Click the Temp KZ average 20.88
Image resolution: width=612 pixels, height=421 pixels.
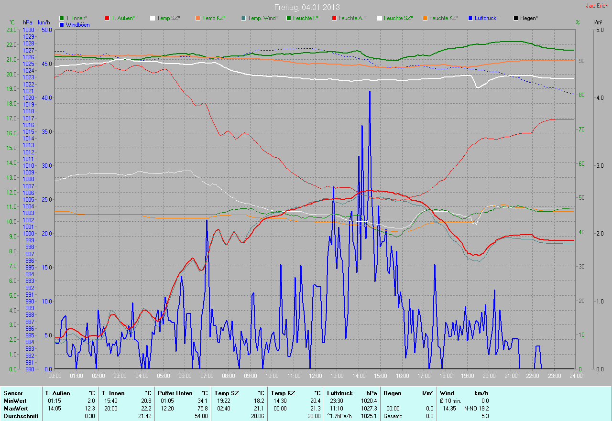(314, 416)
